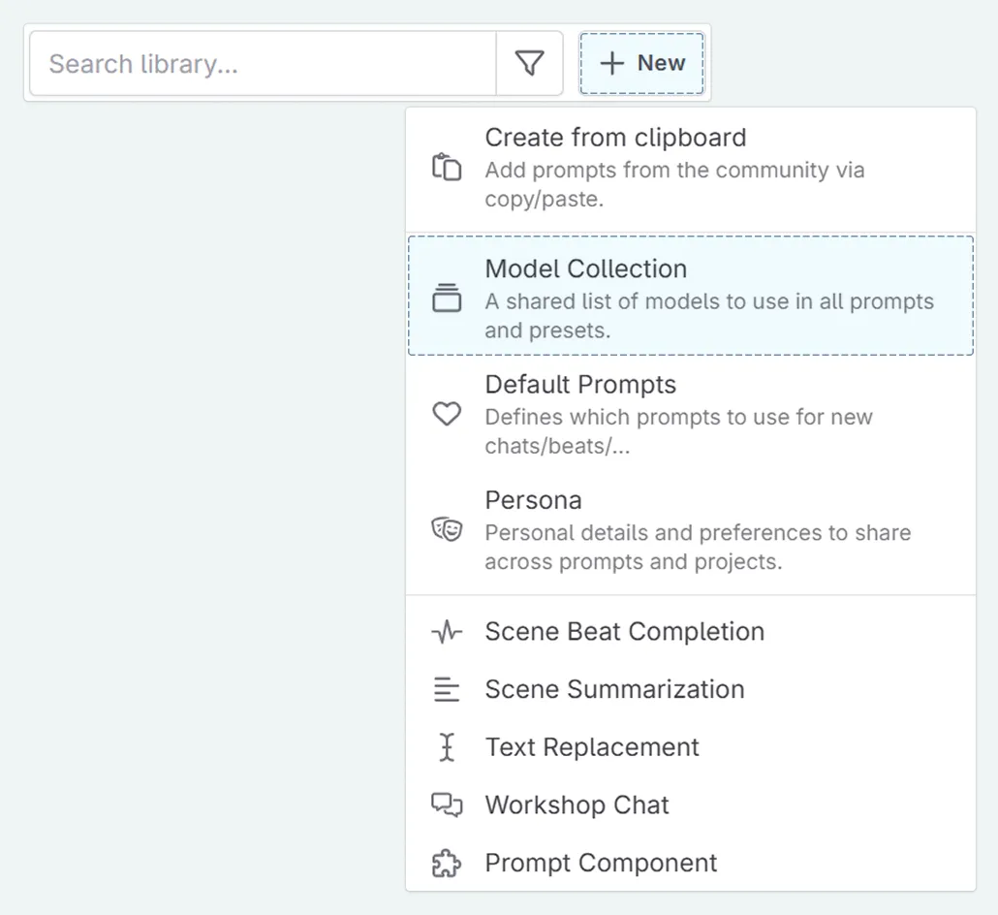998x915 pixels.
Task: Pick the Text Replacement option
Action: click(592, 747)
